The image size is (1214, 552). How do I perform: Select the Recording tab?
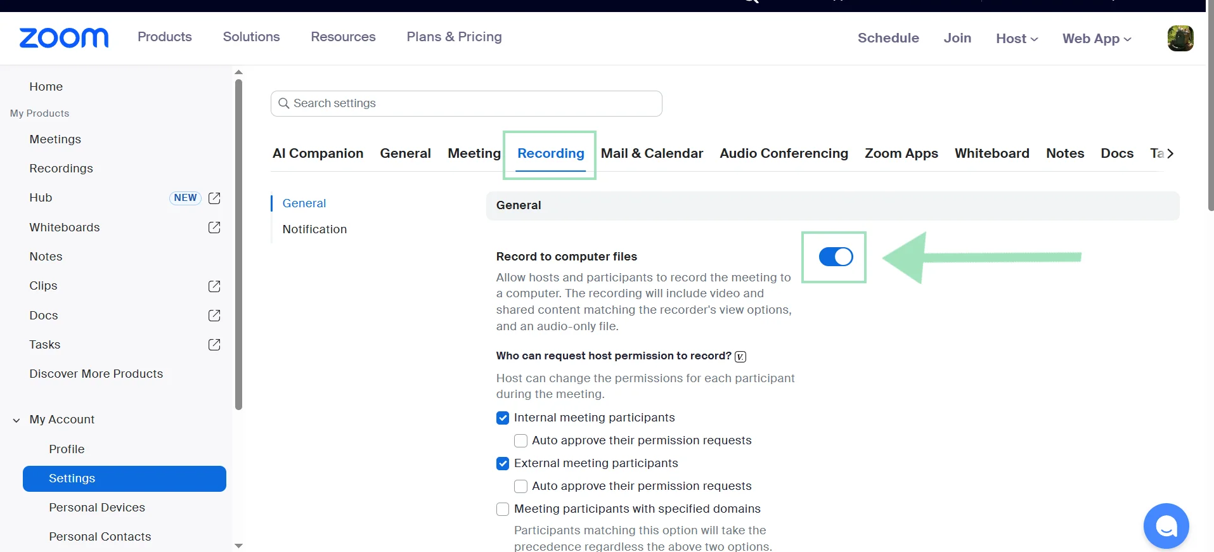pos(551,153)
